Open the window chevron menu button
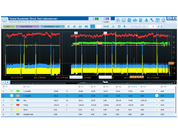The height and width of the screenshot is (133, 178). [x=169, y=18]
